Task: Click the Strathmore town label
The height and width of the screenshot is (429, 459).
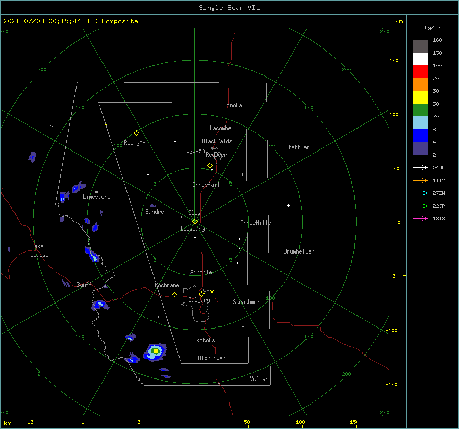Action: (248, 302)
